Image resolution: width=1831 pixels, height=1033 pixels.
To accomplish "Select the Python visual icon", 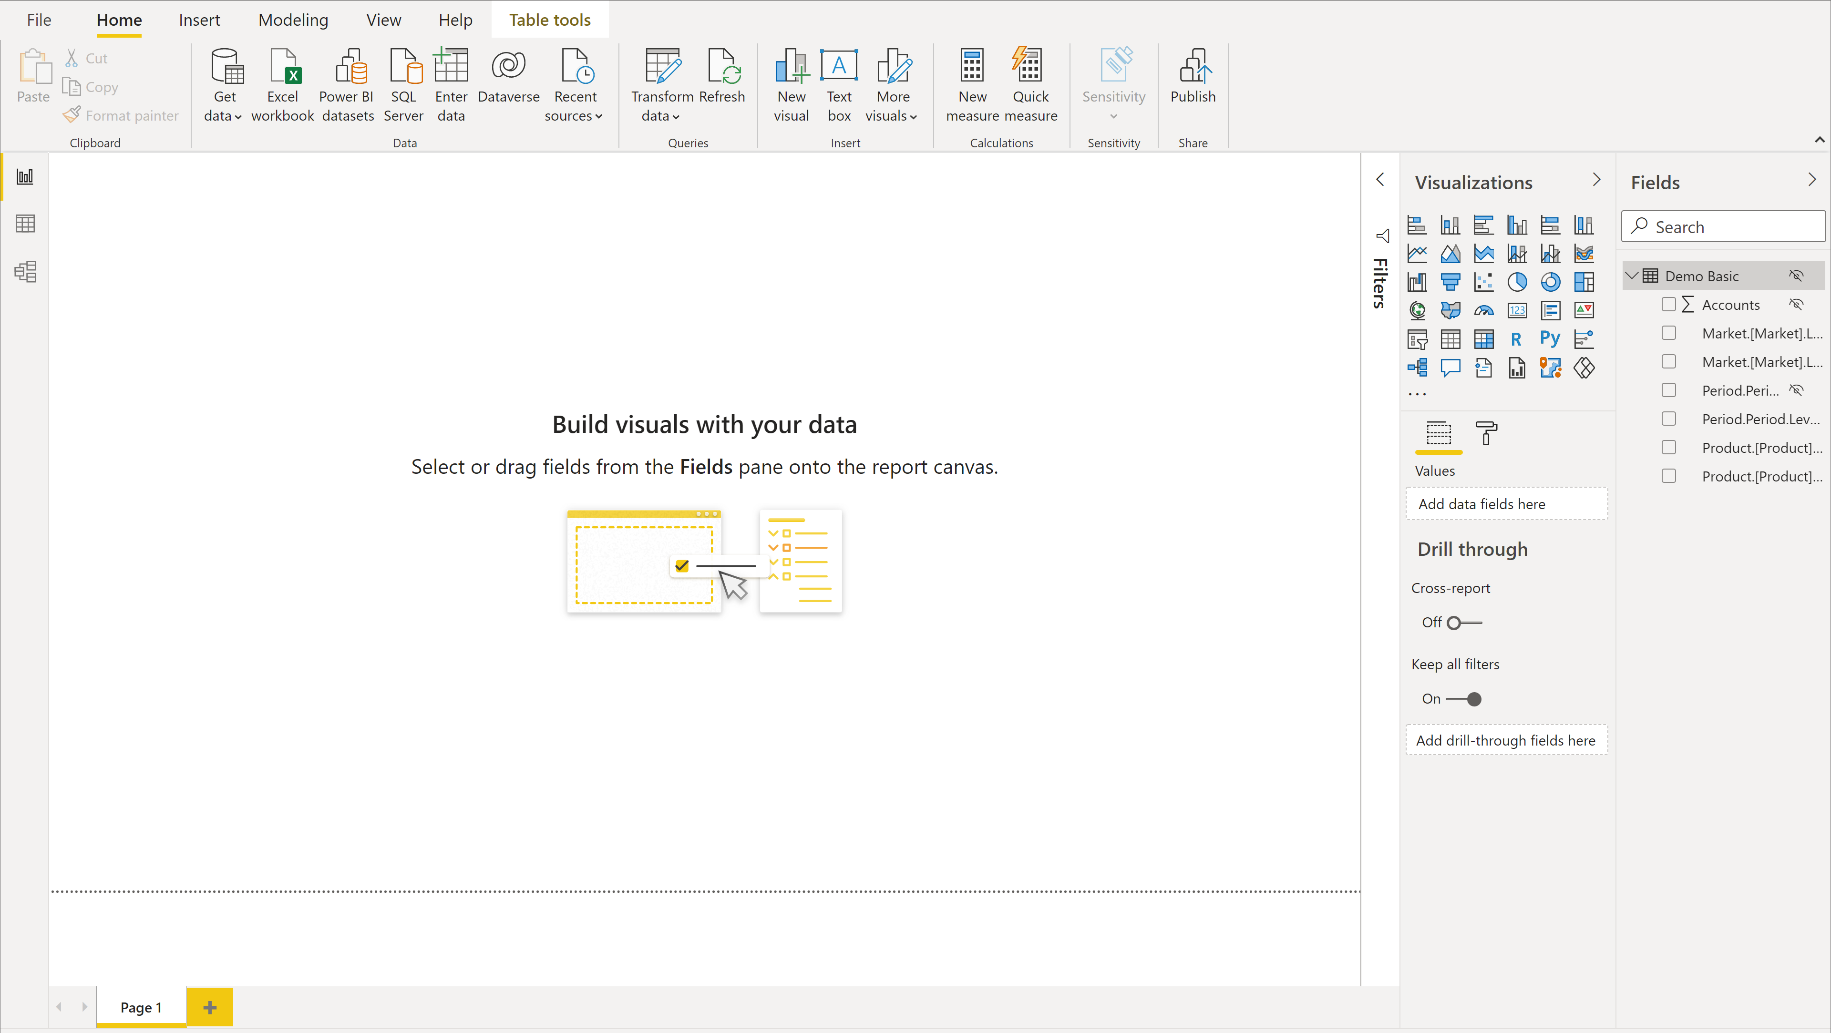I will (1550, 339).
